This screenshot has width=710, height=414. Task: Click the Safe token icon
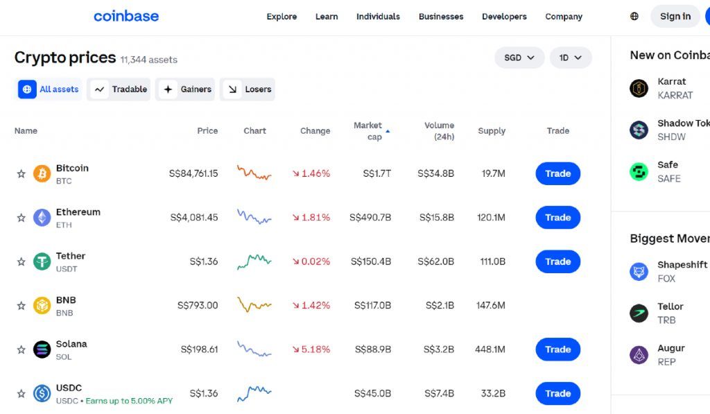(639, 172)
